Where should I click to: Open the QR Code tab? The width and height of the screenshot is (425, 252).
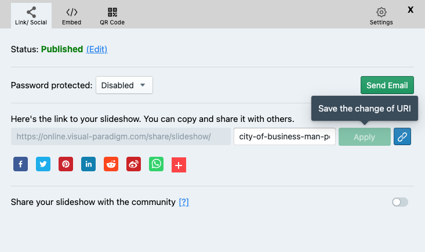point(112,16)
